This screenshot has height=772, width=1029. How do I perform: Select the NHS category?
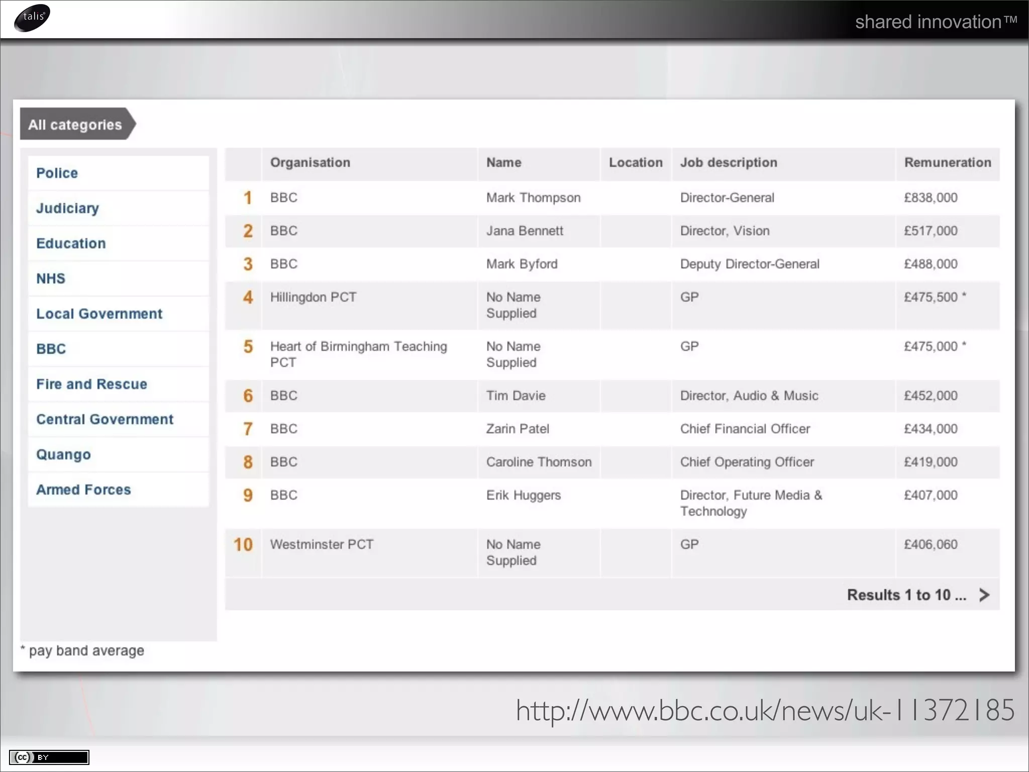tap(50, 278)
